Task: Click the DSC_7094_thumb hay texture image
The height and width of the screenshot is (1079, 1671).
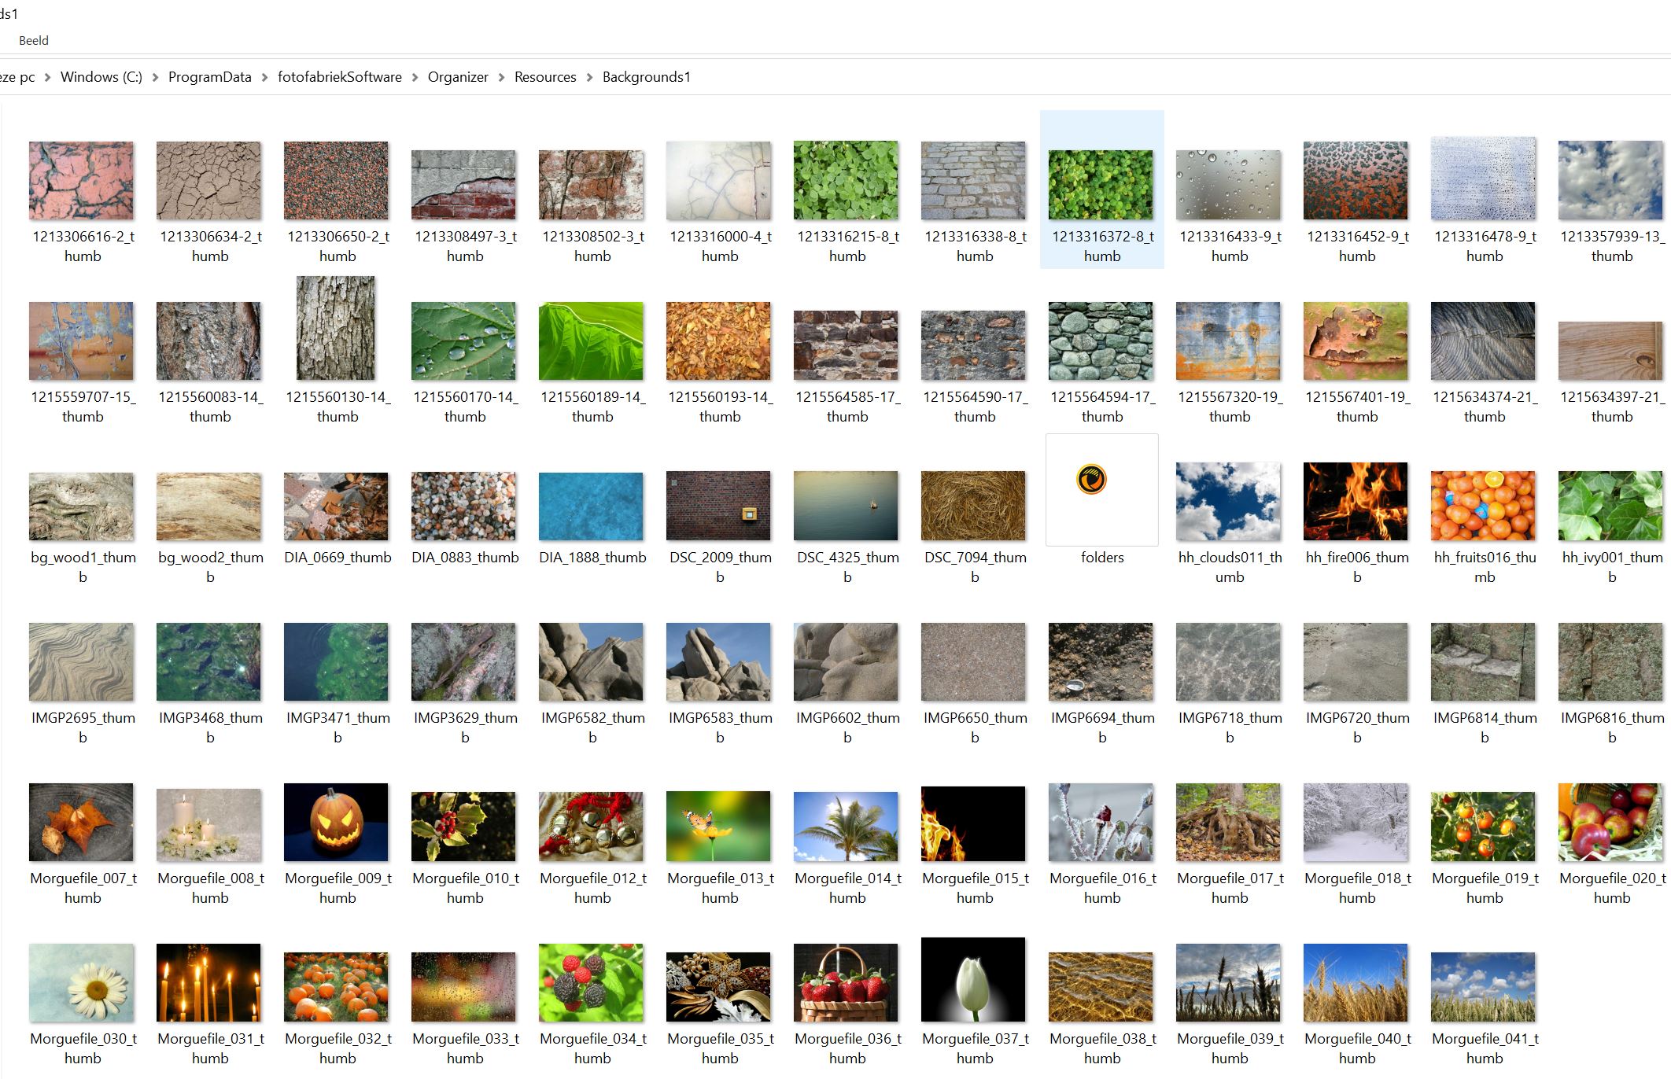Action: click(973, 505)
